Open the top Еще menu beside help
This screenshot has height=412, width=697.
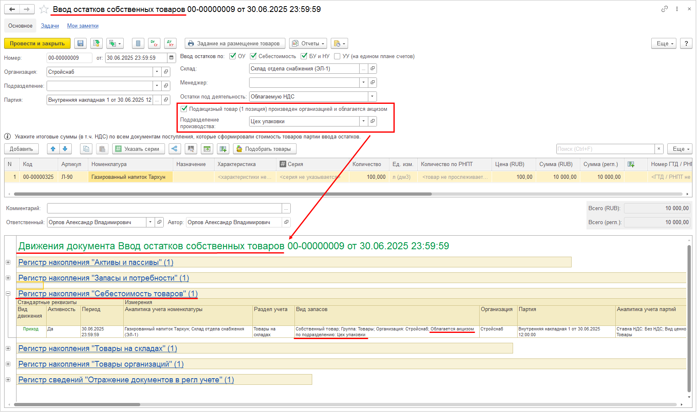click(x=664, y=43)
